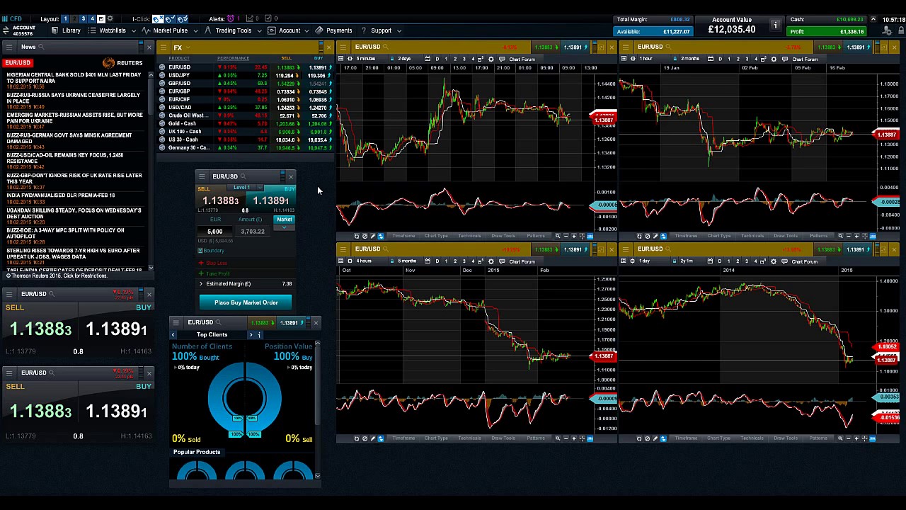Search product in order ticket
The width and height of the screenshot is (906, 510).
click(x=243, y=176)
